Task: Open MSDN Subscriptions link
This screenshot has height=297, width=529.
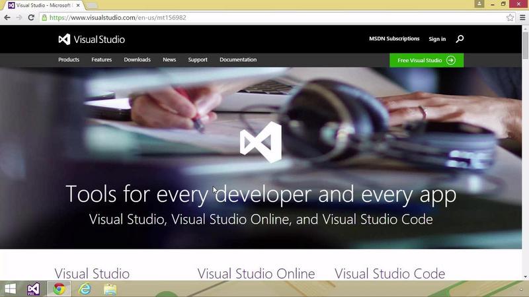Action: tap(394, 39)
